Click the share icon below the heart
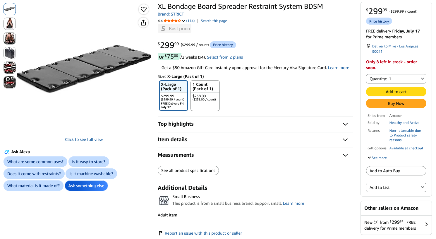Viewport: 436px width, 239px height. 143,23
